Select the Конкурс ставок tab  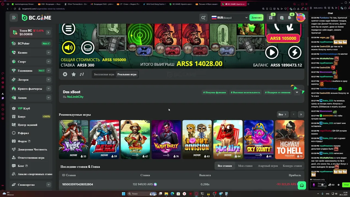coord(292,166)
